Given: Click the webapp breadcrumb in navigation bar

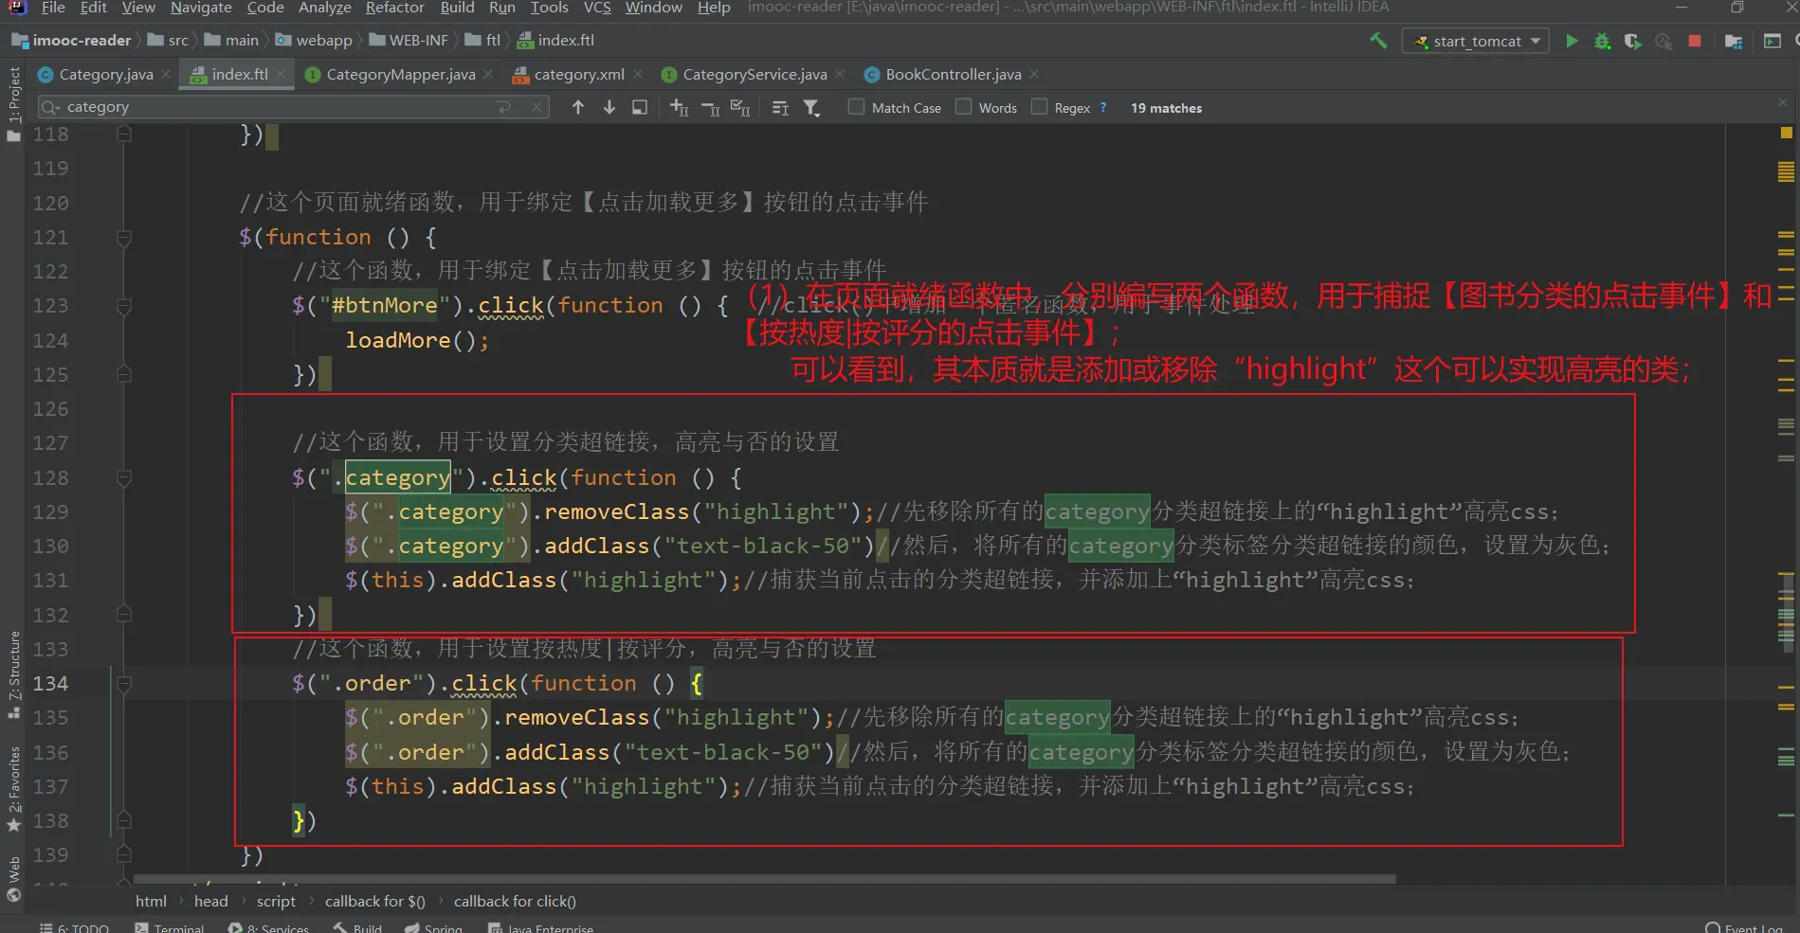Looking at the screenshot, I should pos(323,40).
